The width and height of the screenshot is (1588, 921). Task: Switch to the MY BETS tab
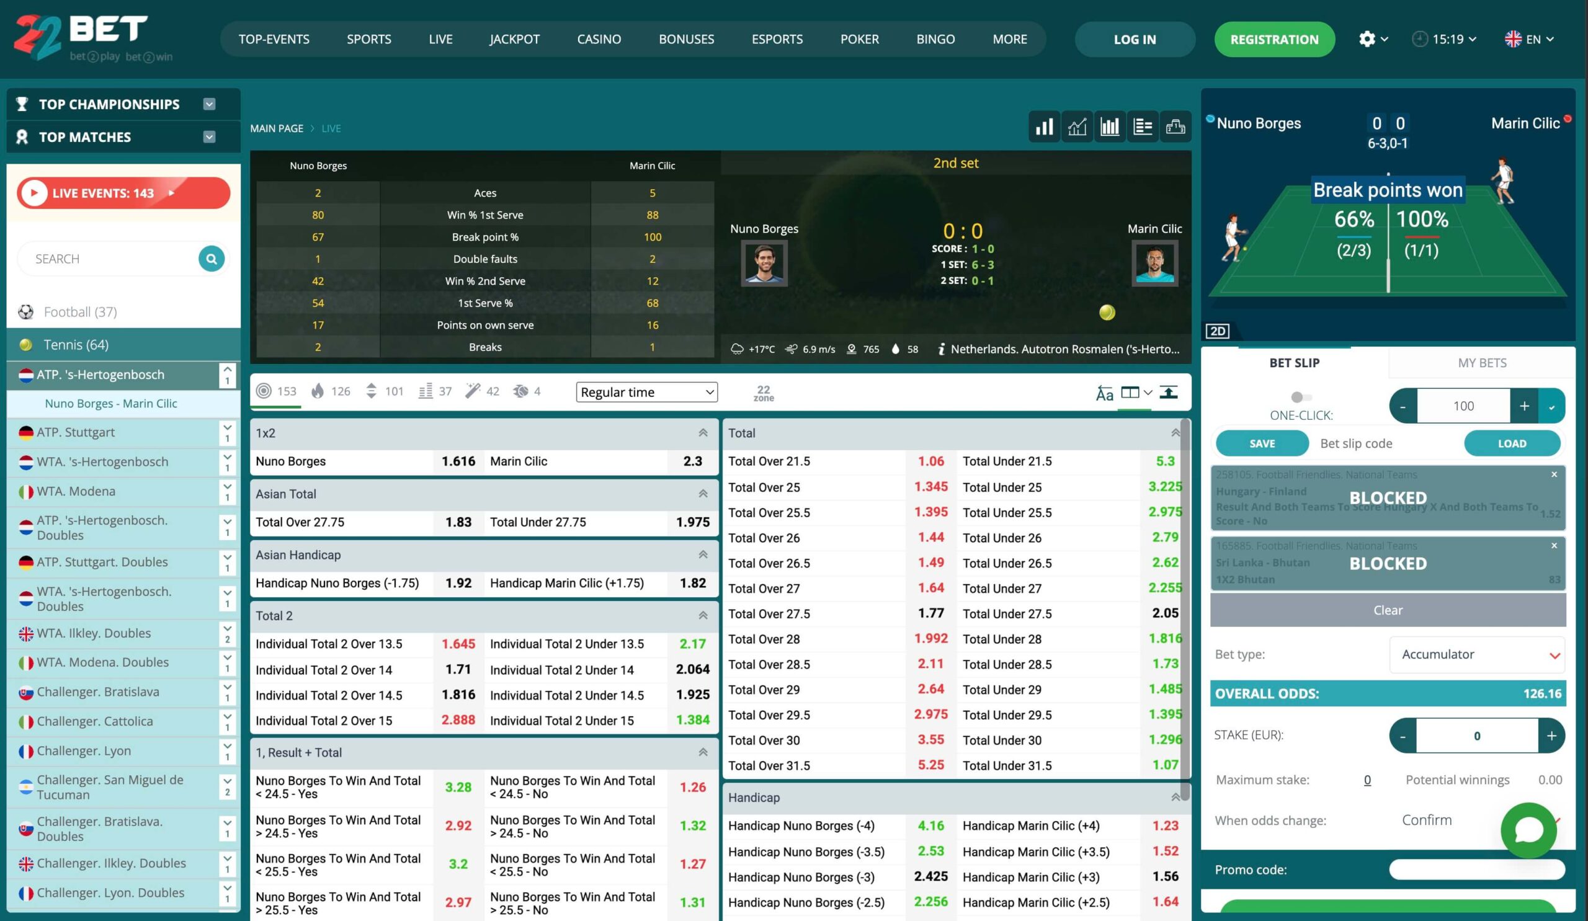click(x=1482, y=363)
